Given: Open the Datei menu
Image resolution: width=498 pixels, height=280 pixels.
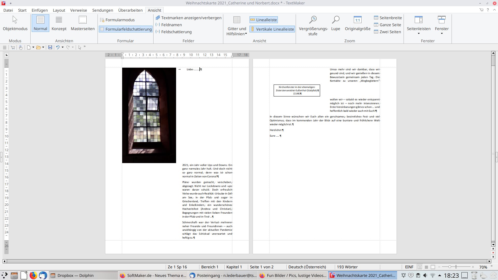Looking at the screenshot, I should [8, 10].
